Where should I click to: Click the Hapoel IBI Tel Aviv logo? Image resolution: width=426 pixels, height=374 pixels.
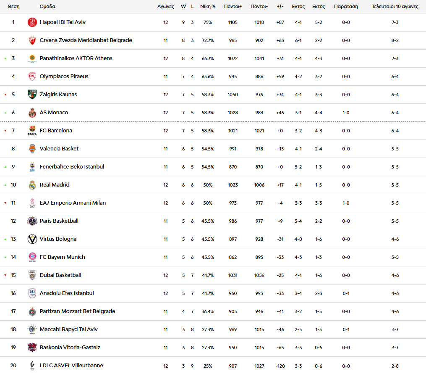tap(32, 22)
